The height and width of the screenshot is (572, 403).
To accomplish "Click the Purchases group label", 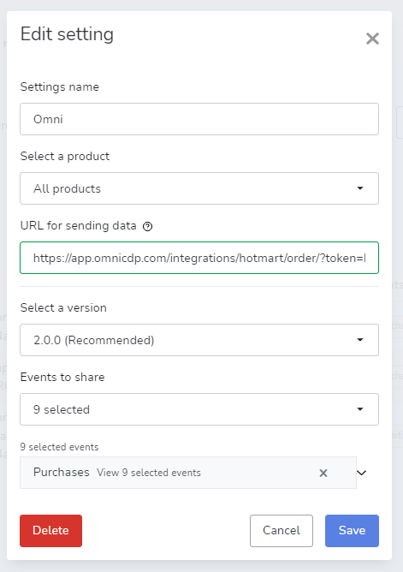I will (62, 472).
